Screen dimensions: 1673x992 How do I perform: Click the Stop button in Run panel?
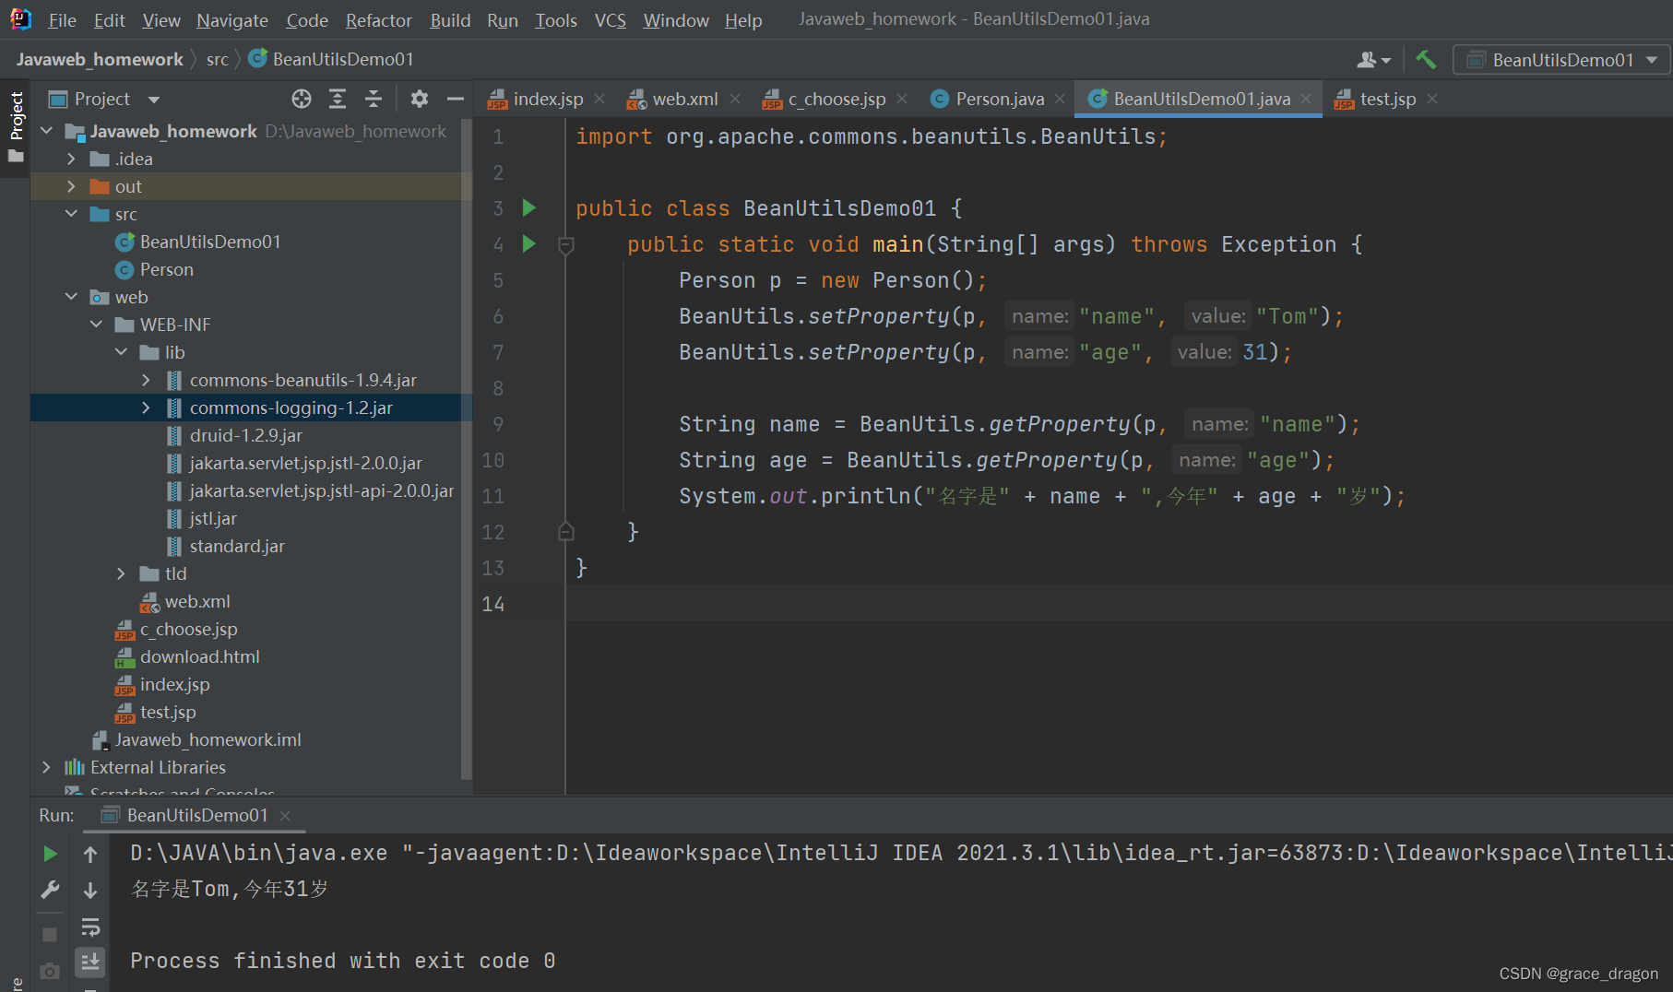click(50, 934)
